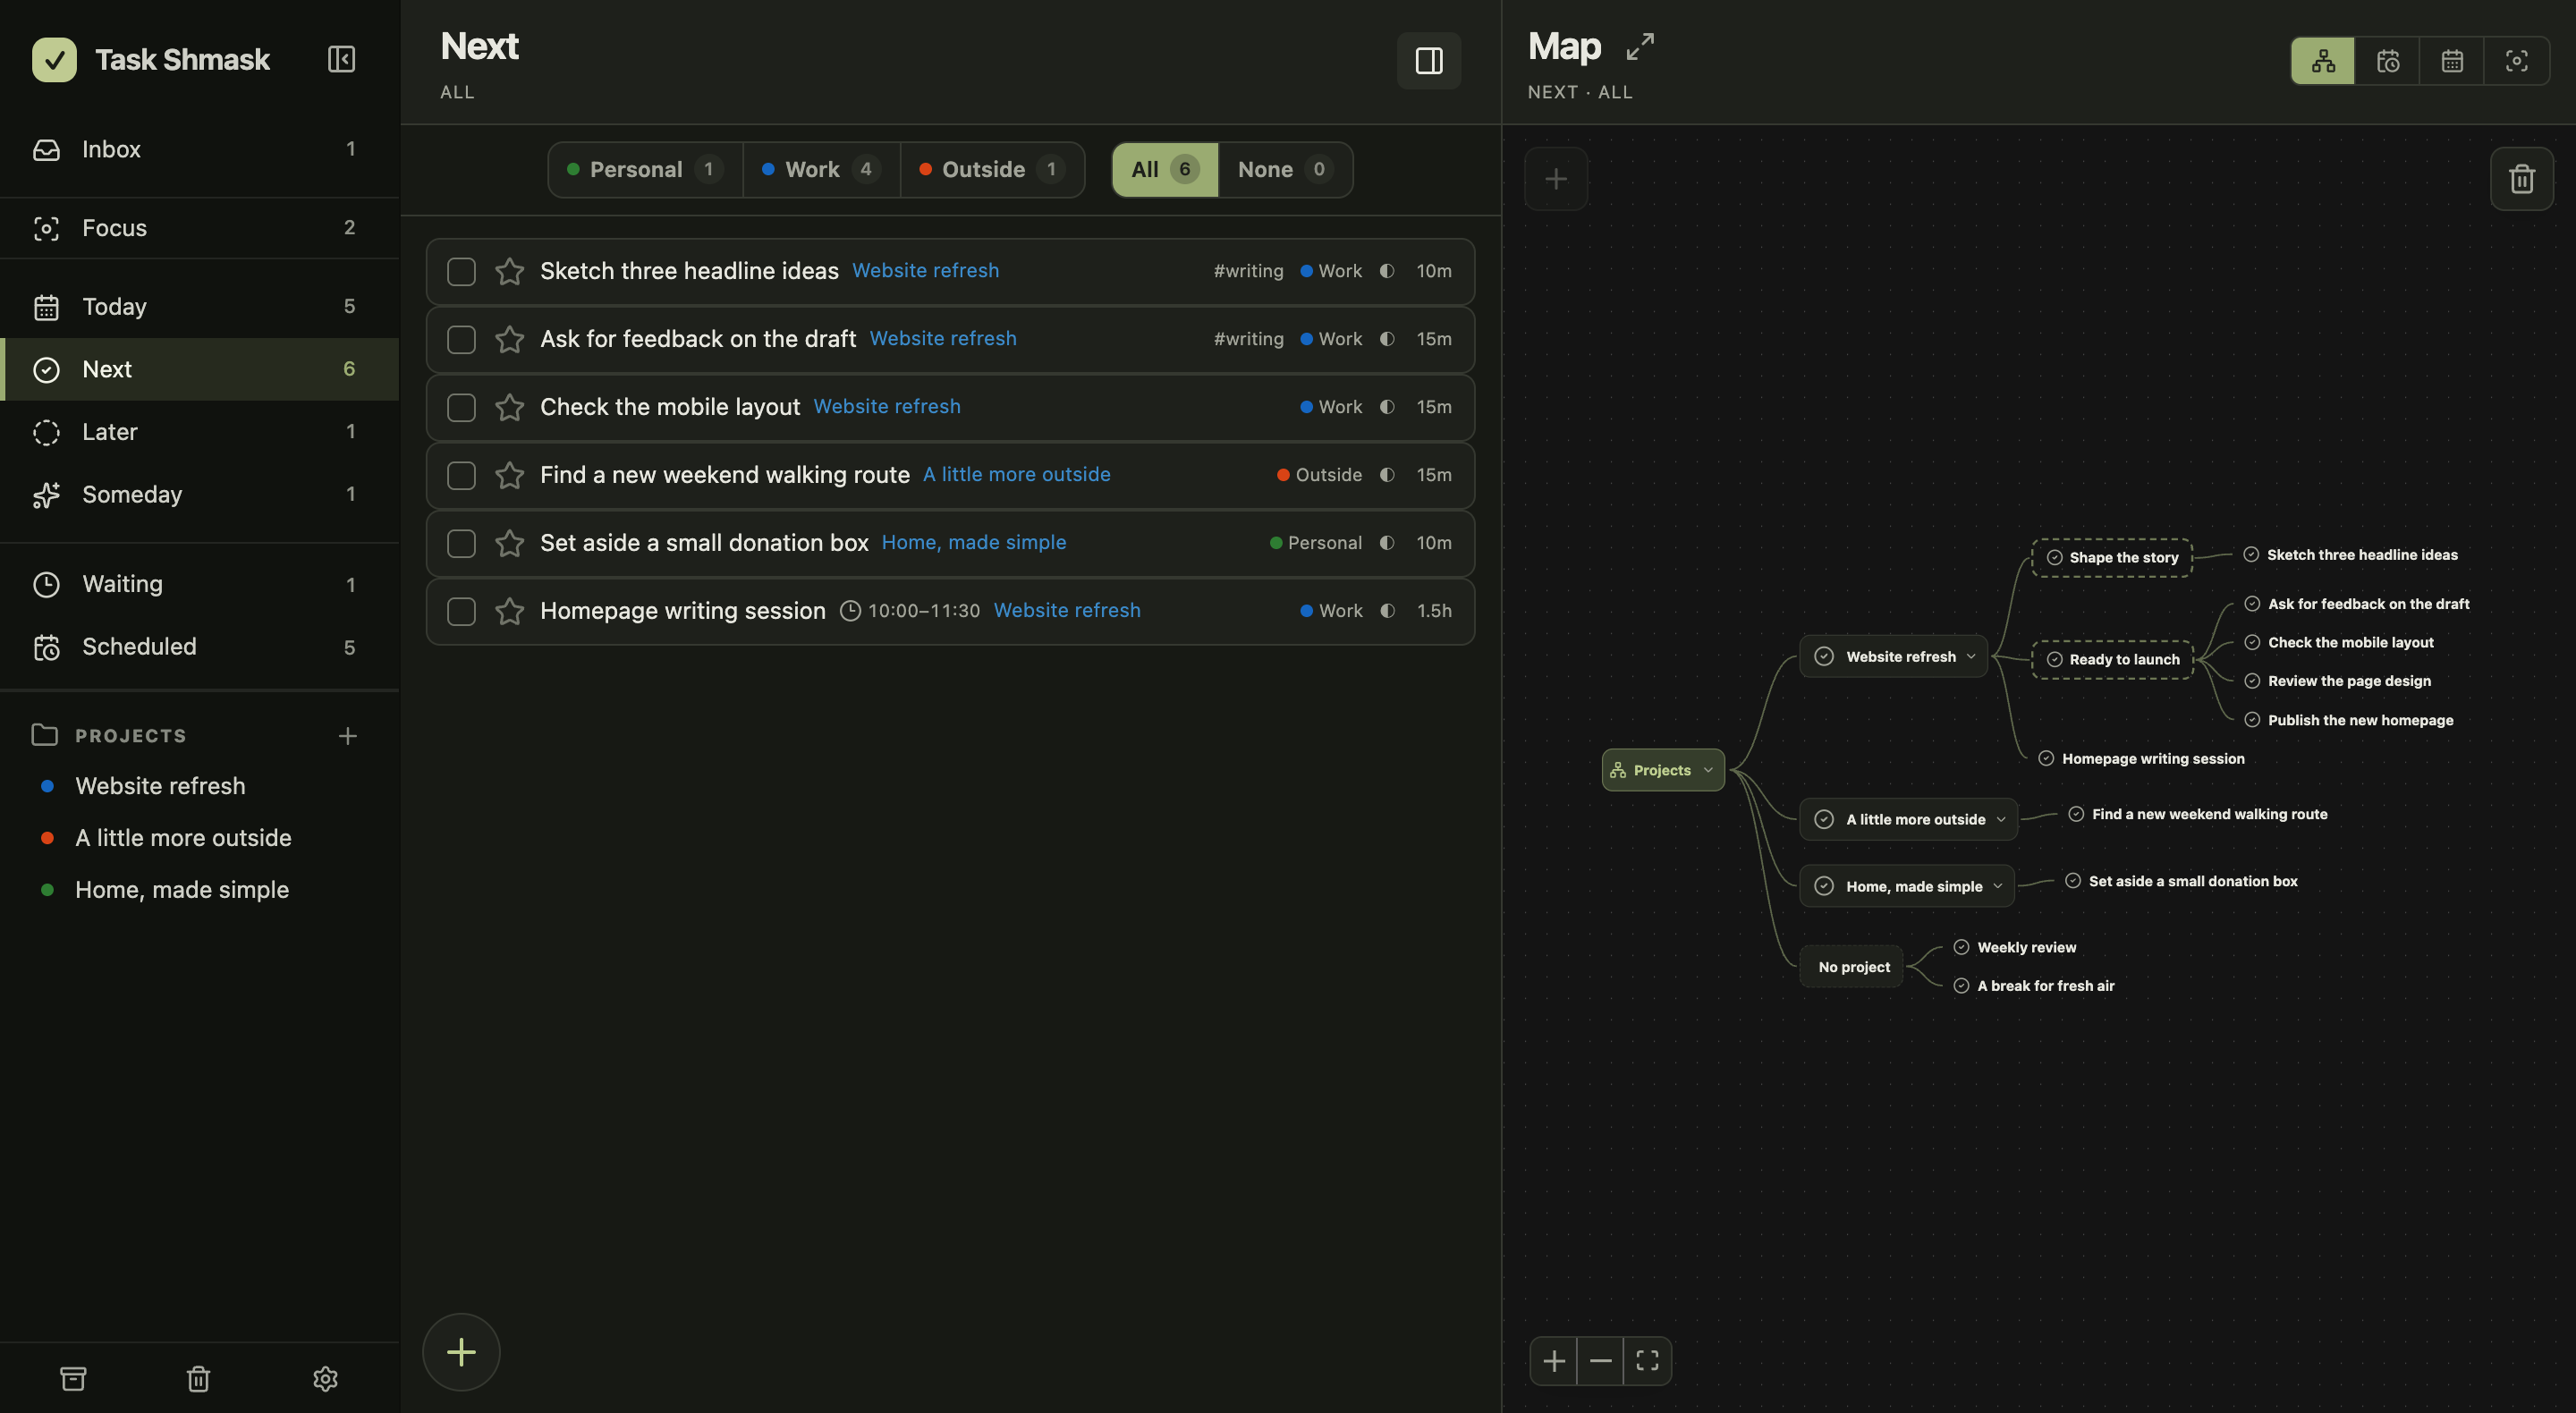
Task: Open the Today list
Action: click(x=199, y=306)
